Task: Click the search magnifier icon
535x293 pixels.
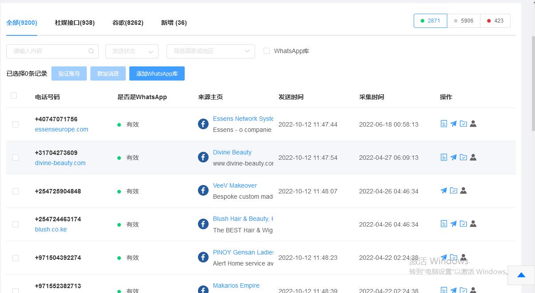Action: (x=91, y=51)
